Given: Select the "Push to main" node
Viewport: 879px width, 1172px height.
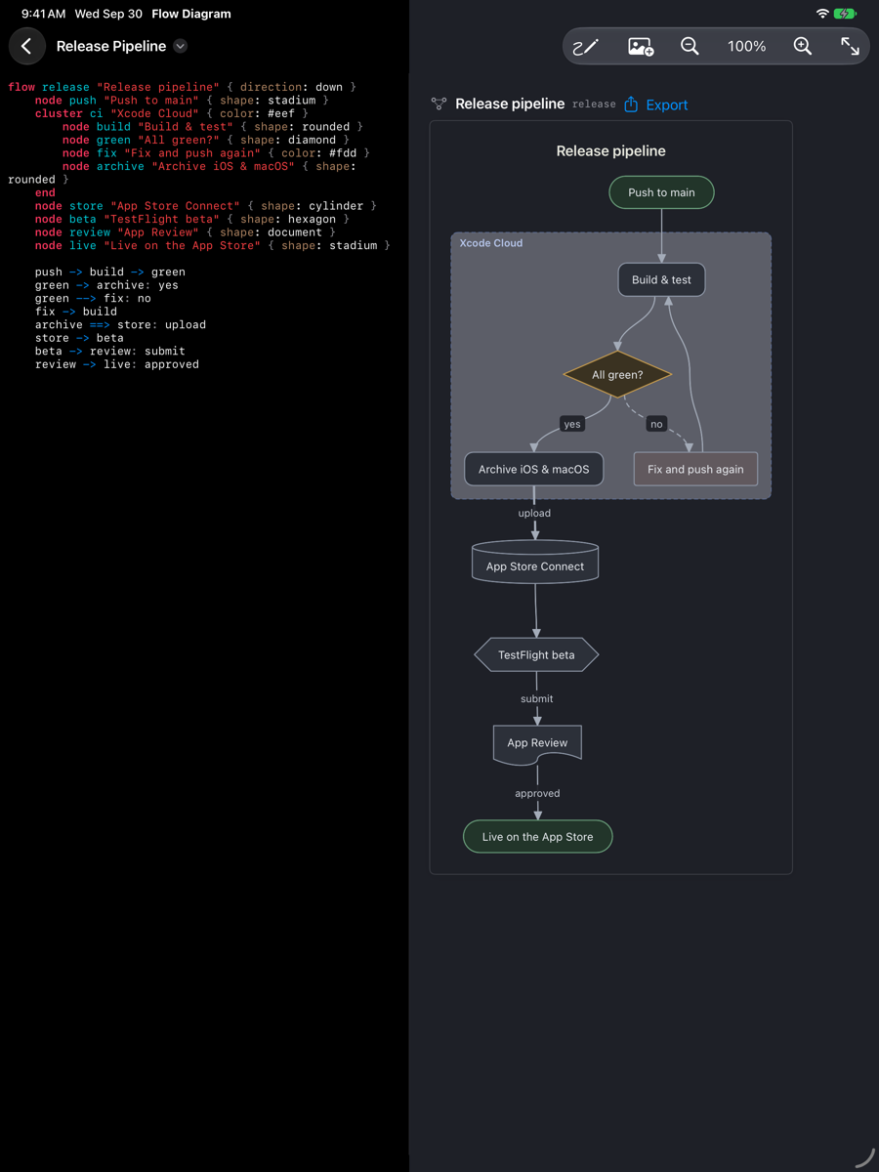Looking at the screenshot, I should click(x=661, y=192).
